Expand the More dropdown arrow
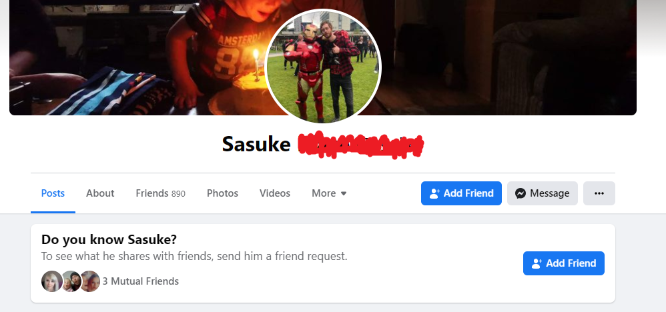666x312 pixels. [x=344, y=193]
